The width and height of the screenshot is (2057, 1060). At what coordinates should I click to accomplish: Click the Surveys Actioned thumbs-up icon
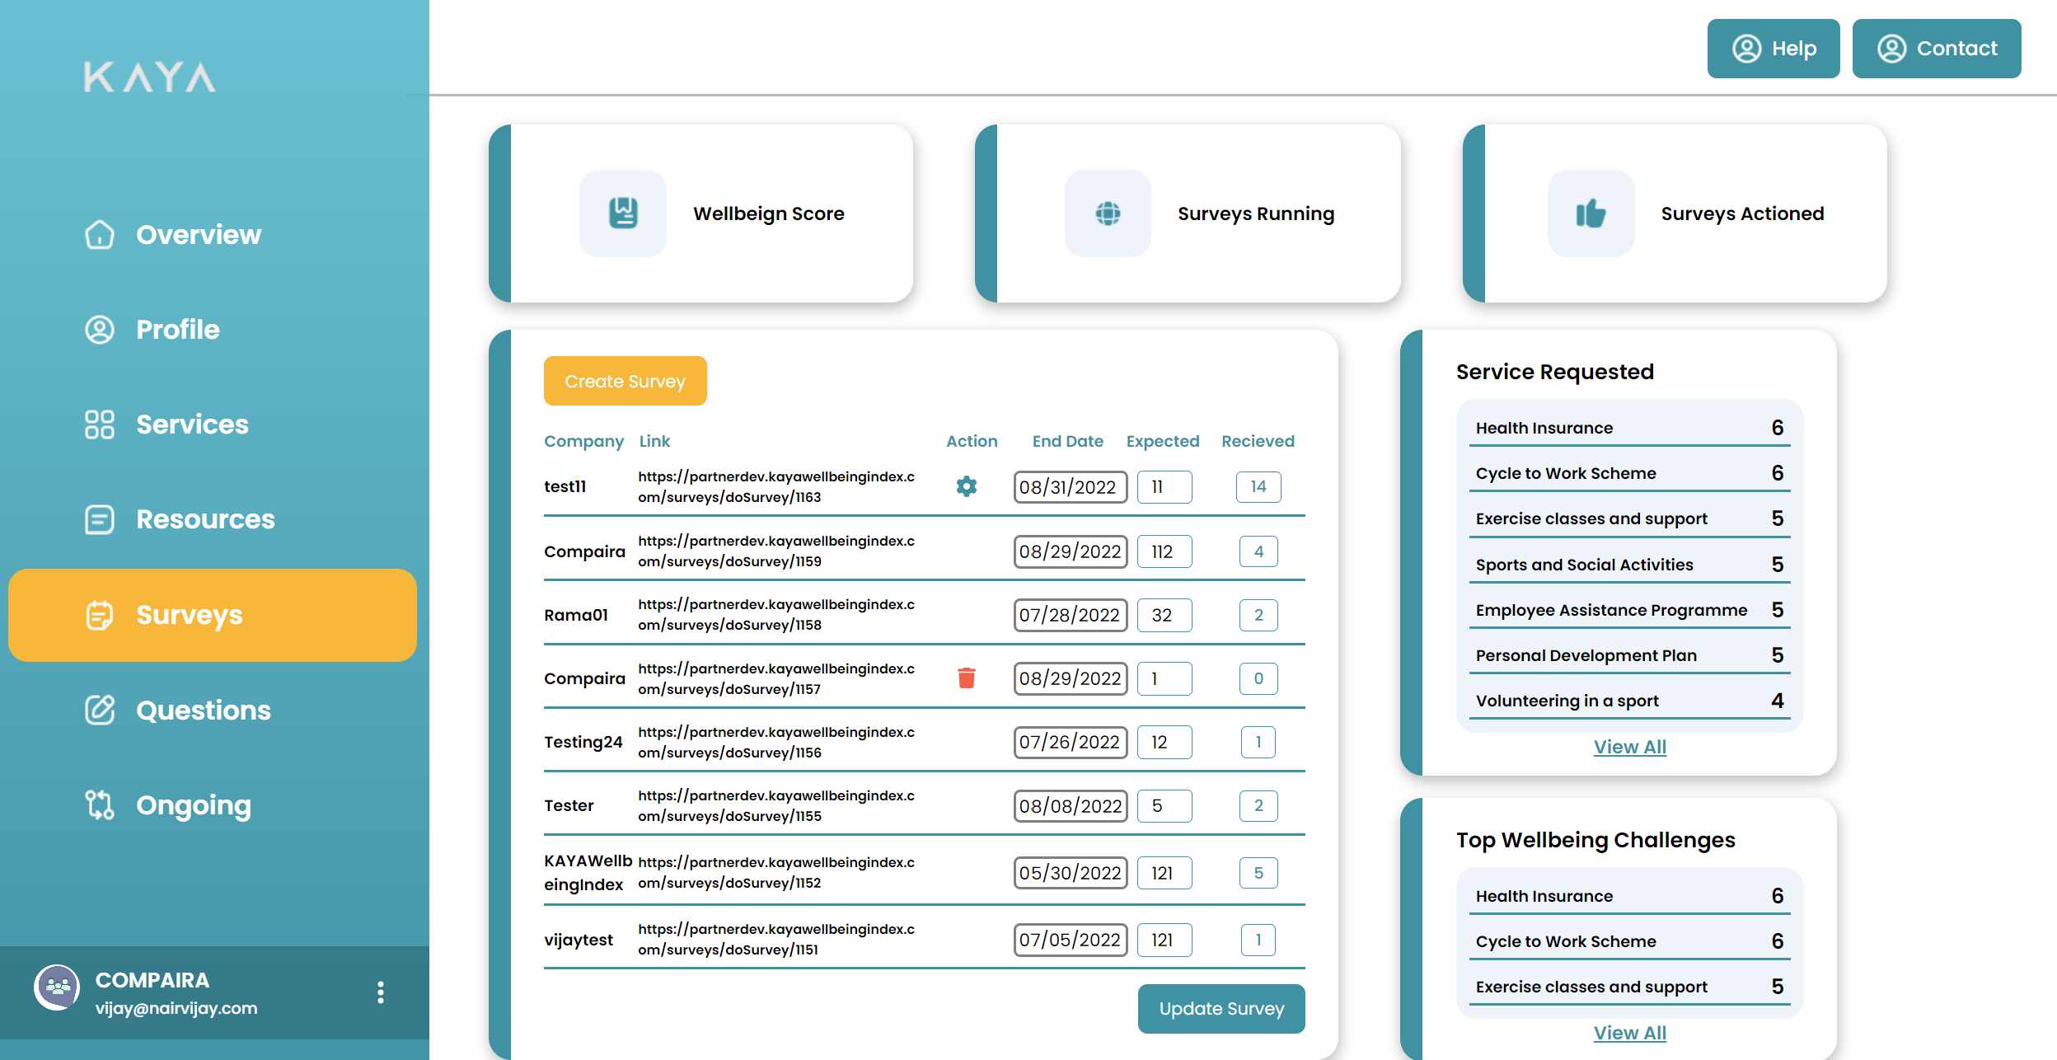click(1591, 213)
